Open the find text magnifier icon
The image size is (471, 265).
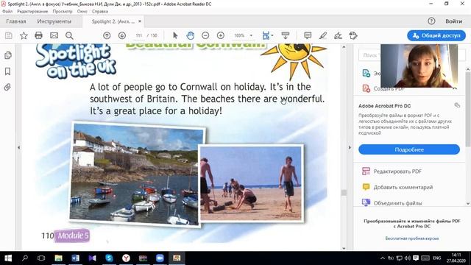(69, 35)
